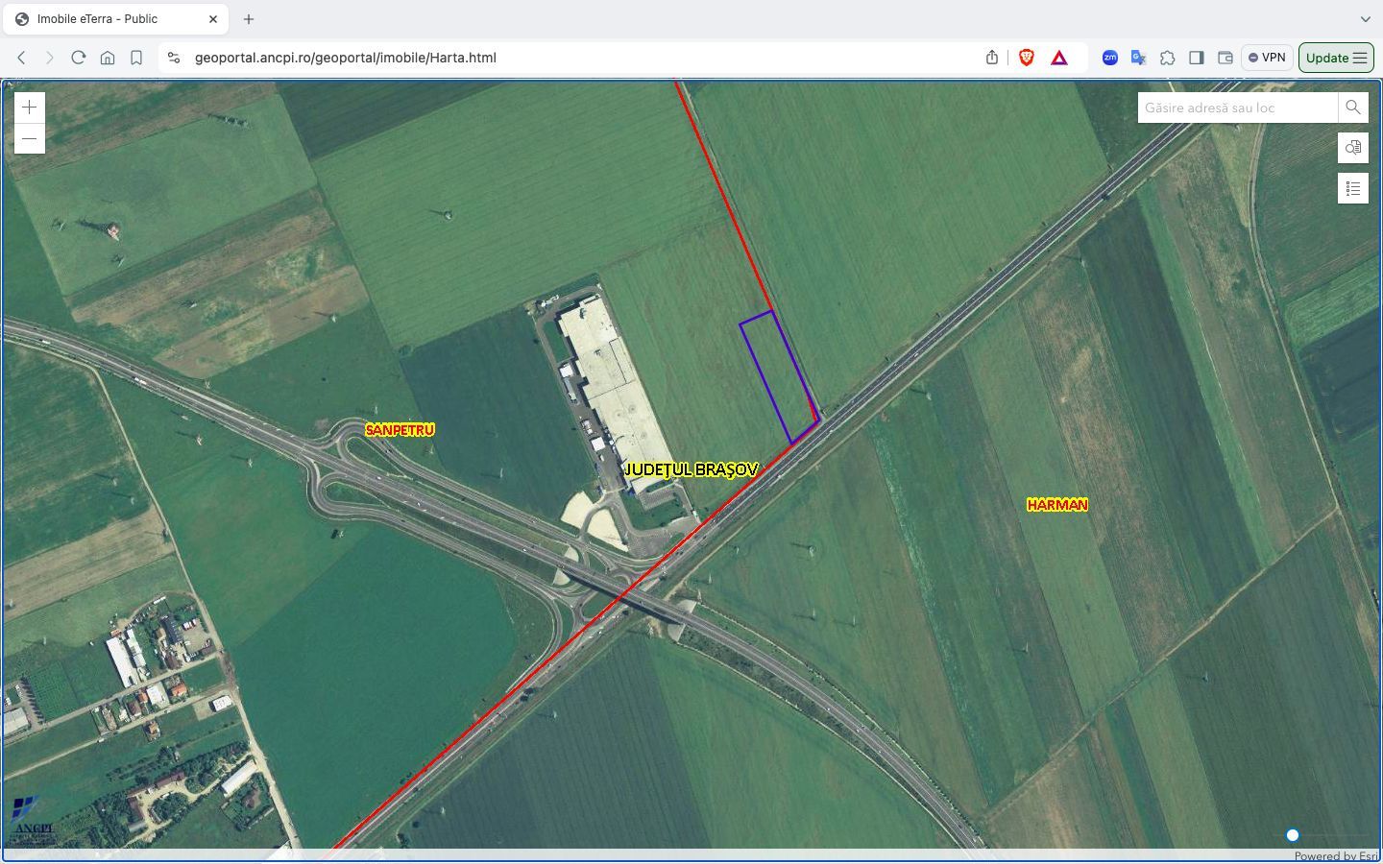Viewport: 1383px width, 864px height.
Task: Show the browser sidebar panel icon
Action: pos(1197,58)
